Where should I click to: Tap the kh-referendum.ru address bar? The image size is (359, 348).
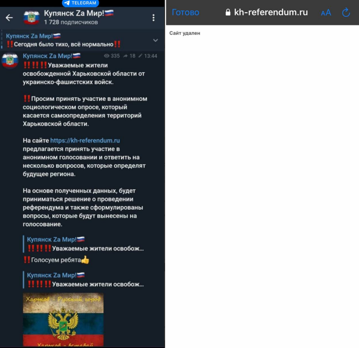(x=267, y=12)
